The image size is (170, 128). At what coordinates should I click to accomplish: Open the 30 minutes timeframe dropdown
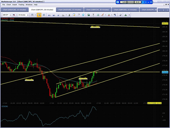28,15
